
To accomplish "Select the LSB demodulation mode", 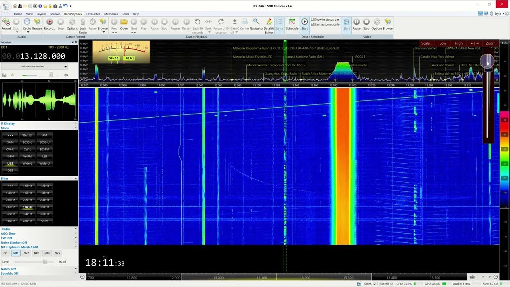I will pos(45,156).
